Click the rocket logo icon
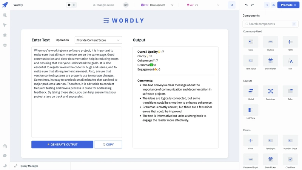This screenshot has height=170, width=302. coord(5,5)
